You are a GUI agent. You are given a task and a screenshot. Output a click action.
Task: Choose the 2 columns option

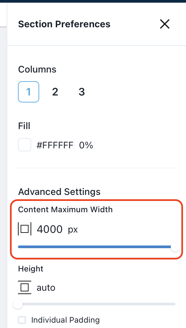[x=55, y=92]
